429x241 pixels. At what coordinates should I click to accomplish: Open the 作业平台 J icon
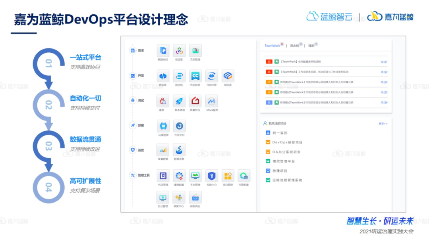pos(179,126)
